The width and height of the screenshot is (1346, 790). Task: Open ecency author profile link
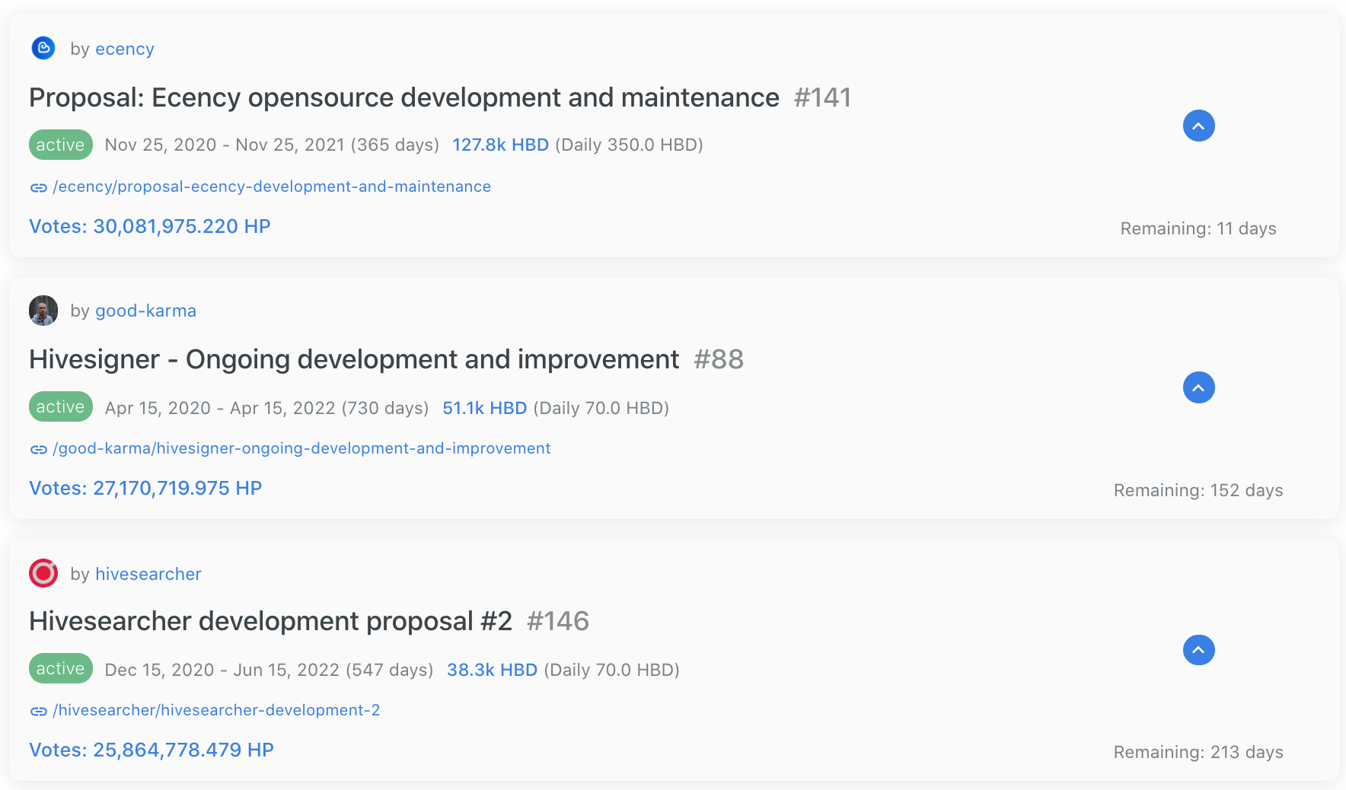(x=125, y=49)
